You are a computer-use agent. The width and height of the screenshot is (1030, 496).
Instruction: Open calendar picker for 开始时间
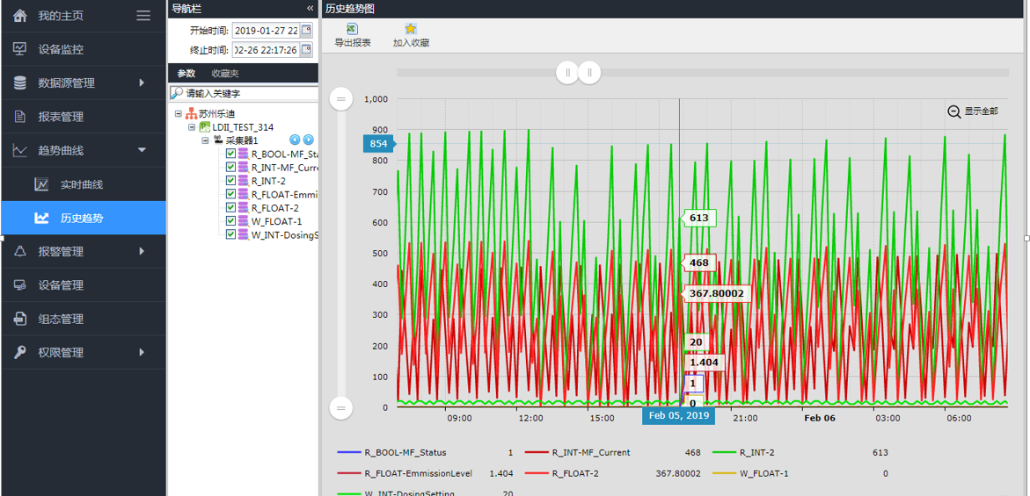[x=306, y=30]
